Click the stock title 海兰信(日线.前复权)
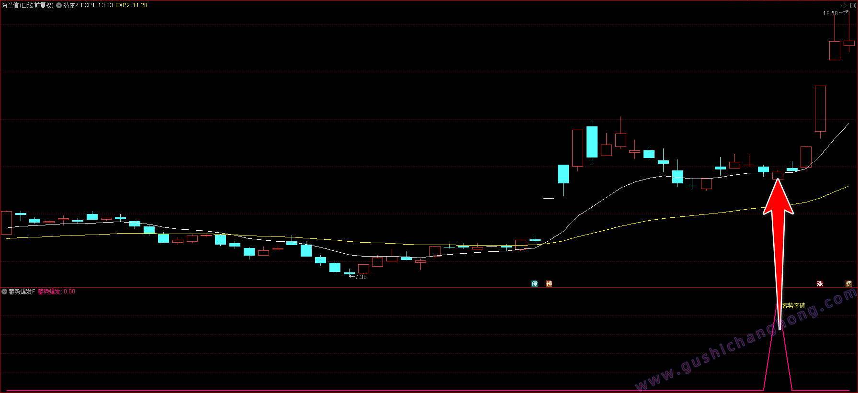 28,5
